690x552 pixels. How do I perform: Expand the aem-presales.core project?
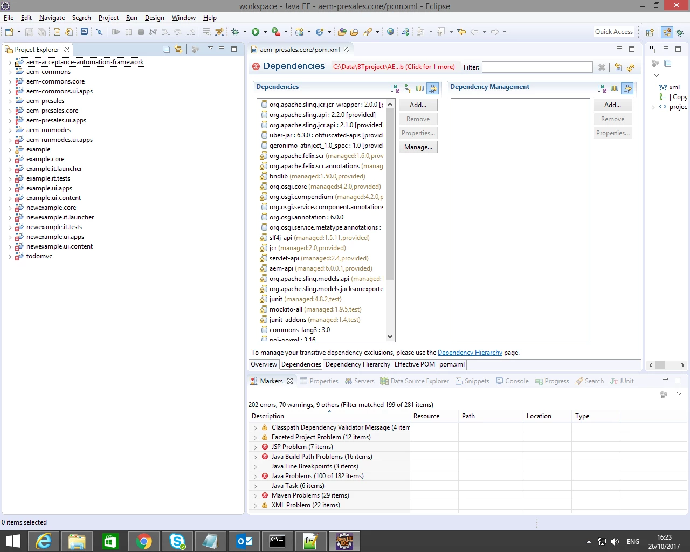point(10,111)
